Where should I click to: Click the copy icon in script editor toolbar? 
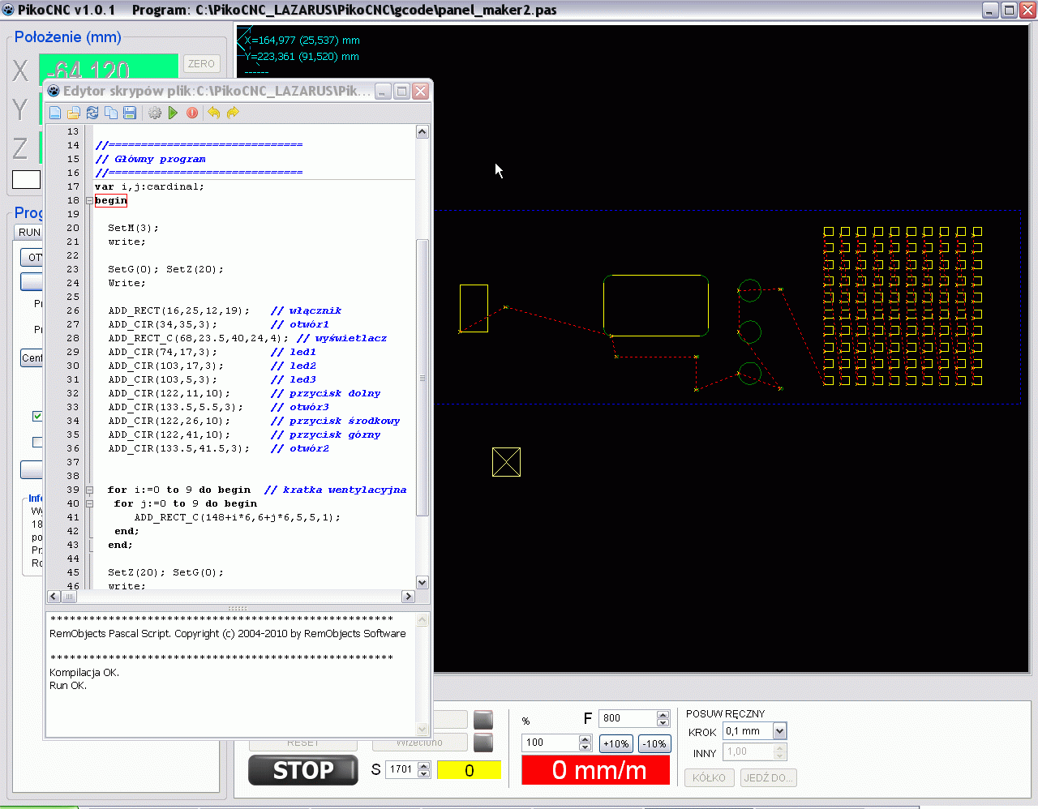point(111,113)
